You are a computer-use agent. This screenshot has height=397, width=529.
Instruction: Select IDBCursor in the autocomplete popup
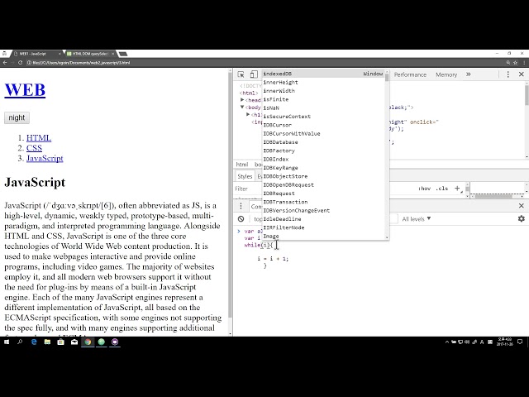coord(323,125)
